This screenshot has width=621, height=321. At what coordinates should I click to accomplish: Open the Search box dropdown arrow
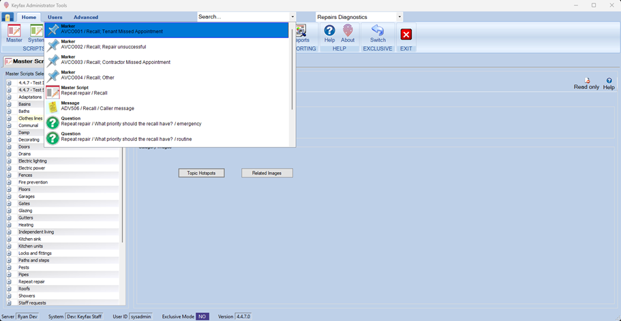(292, 17)
